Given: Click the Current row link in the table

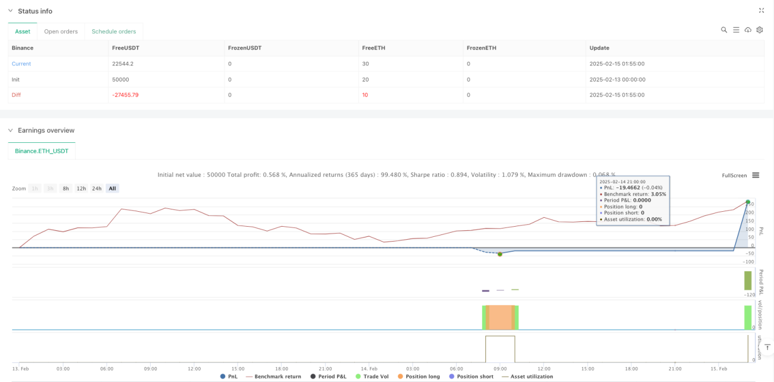Looking at the screenshot, I should click(x=21, y=64).
